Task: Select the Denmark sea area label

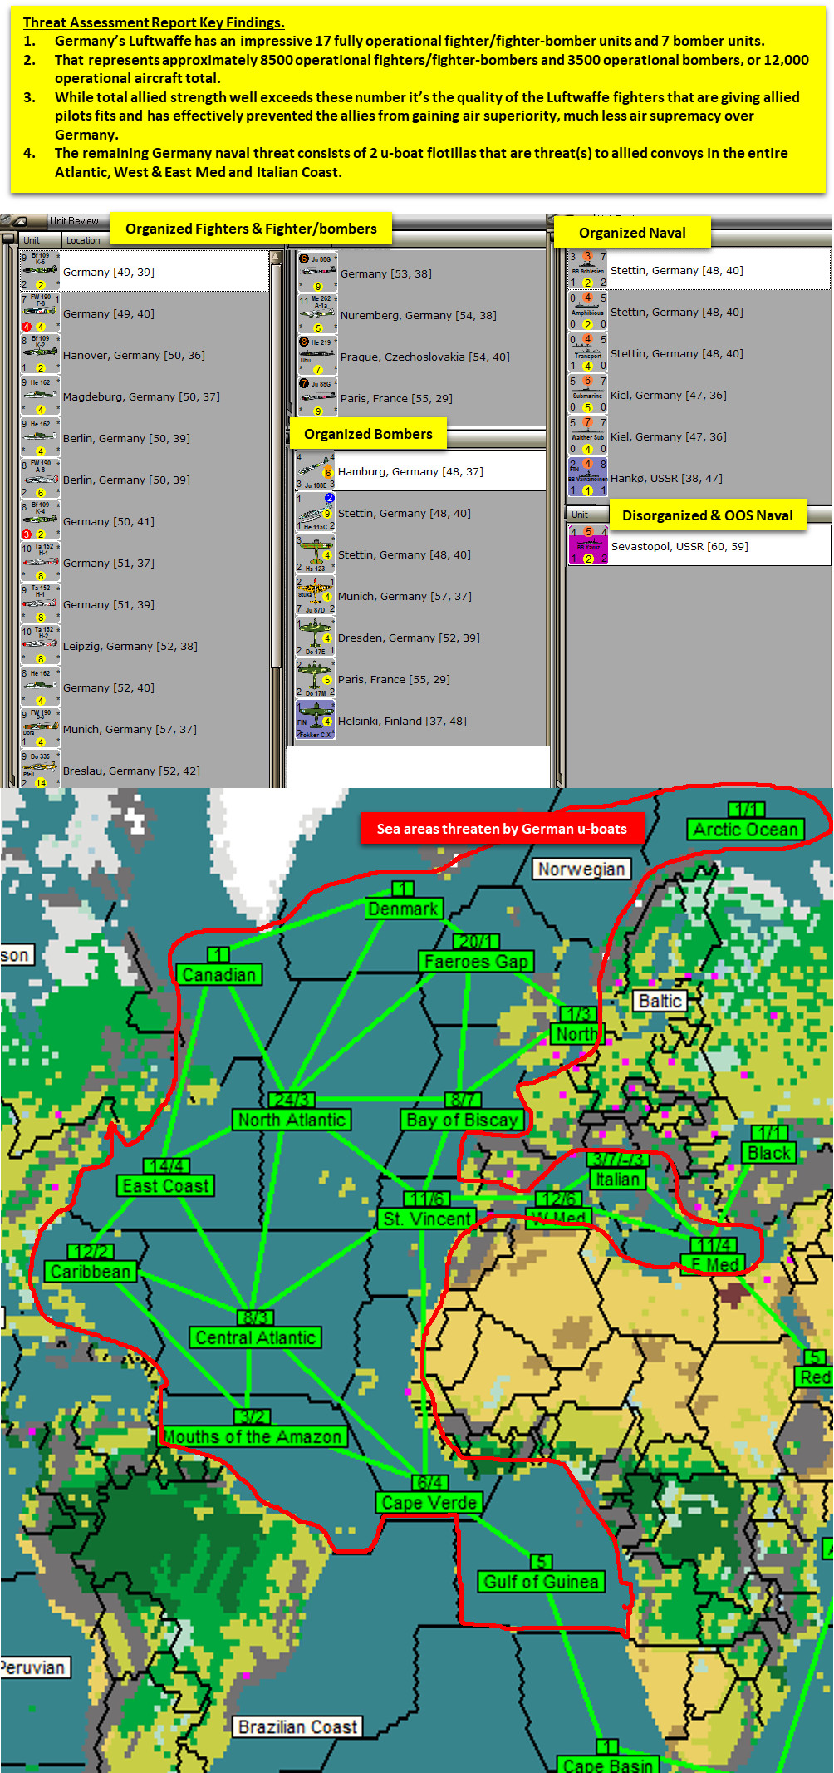Action: click(x=403, y=909)
